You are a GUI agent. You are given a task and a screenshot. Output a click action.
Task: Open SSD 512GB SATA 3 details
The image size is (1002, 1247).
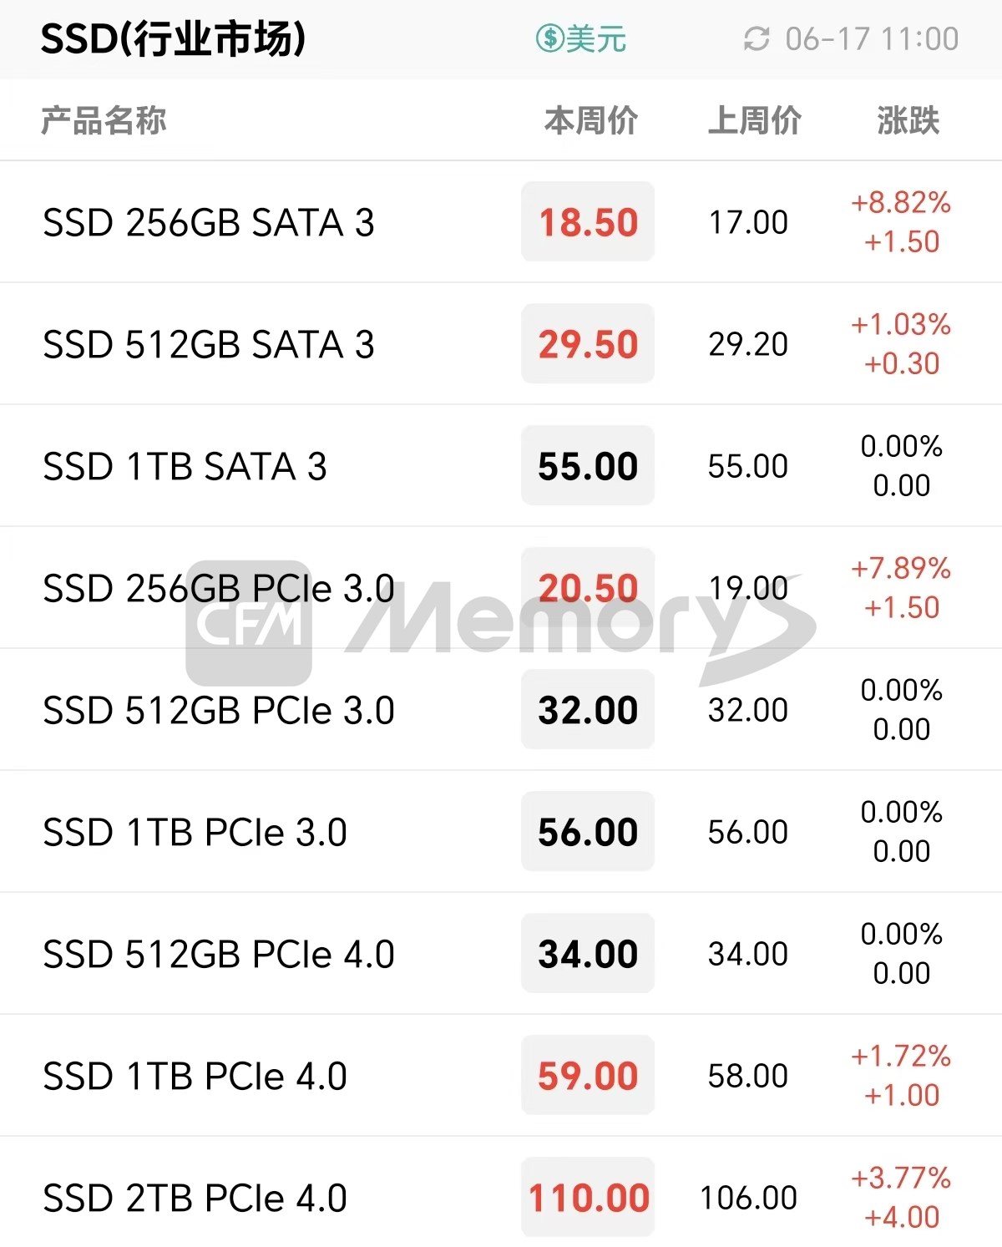point(209,344)
